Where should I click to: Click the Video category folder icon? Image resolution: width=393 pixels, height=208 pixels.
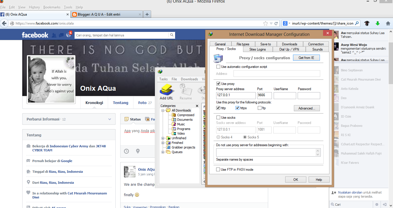click(x=174, y=133)
